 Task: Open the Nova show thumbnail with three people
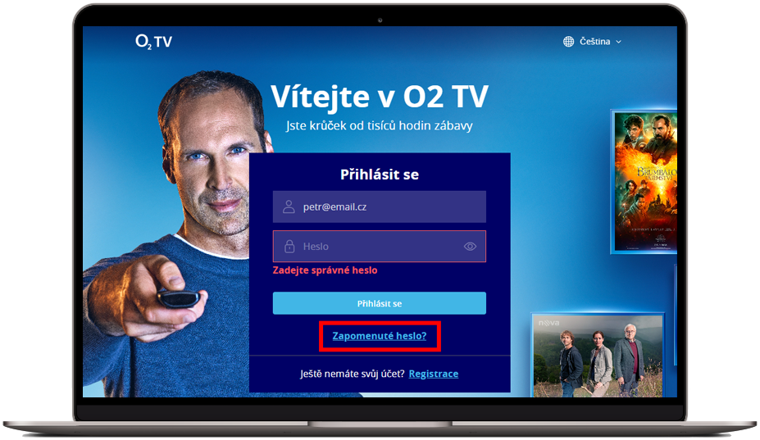click(x=597, y=356)
